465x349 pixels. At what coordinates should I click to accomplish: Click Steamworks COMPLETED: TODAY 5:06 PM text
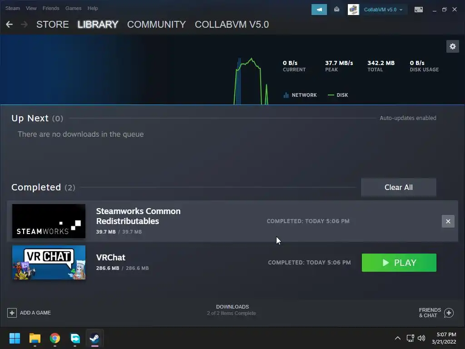(x=308, y=221)
